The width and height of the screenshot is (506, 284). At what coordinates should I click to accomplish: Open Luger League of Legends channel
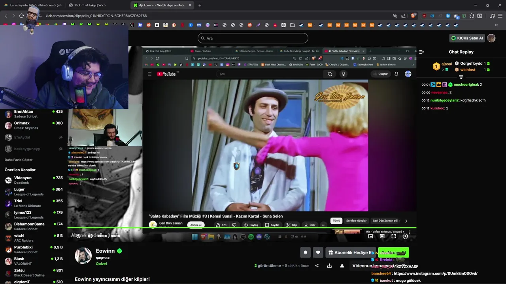[x=34, y=192]
